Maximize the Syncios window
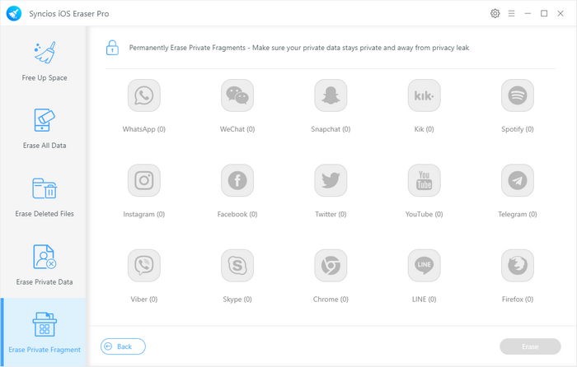Image resolution: width=577 pixels, height=367 pixels. [x=544, y=14]
